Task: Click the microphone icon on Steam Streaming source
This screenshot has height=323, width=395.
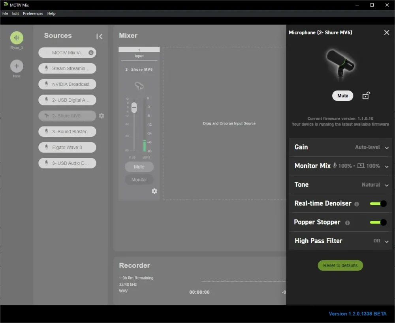Action: 46,68
